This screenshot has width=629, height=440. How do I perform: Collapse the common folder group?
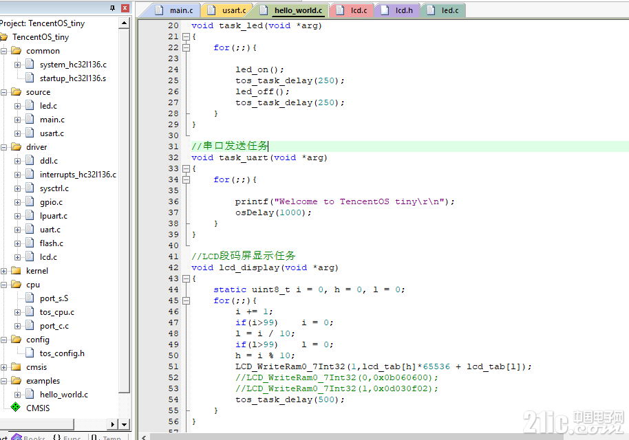coord(4,51)
